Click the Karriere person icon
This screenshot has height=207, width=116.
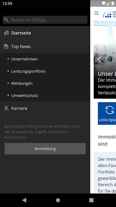pyautogui.click(x=6, y=108)
